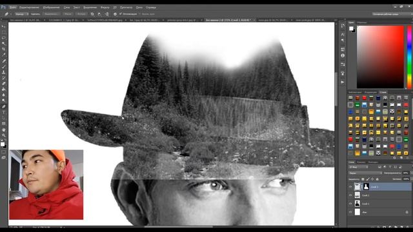Hide layer Слой 3 with eye icon
This screenshot has width=413, height=232.
[350, 187]
